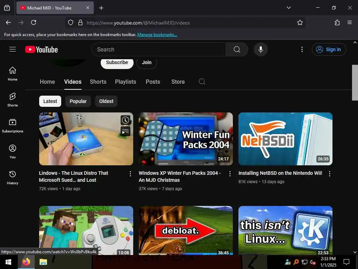Click the search magnifier button
This screenshot has width=358, height=269.
(237, 49)
